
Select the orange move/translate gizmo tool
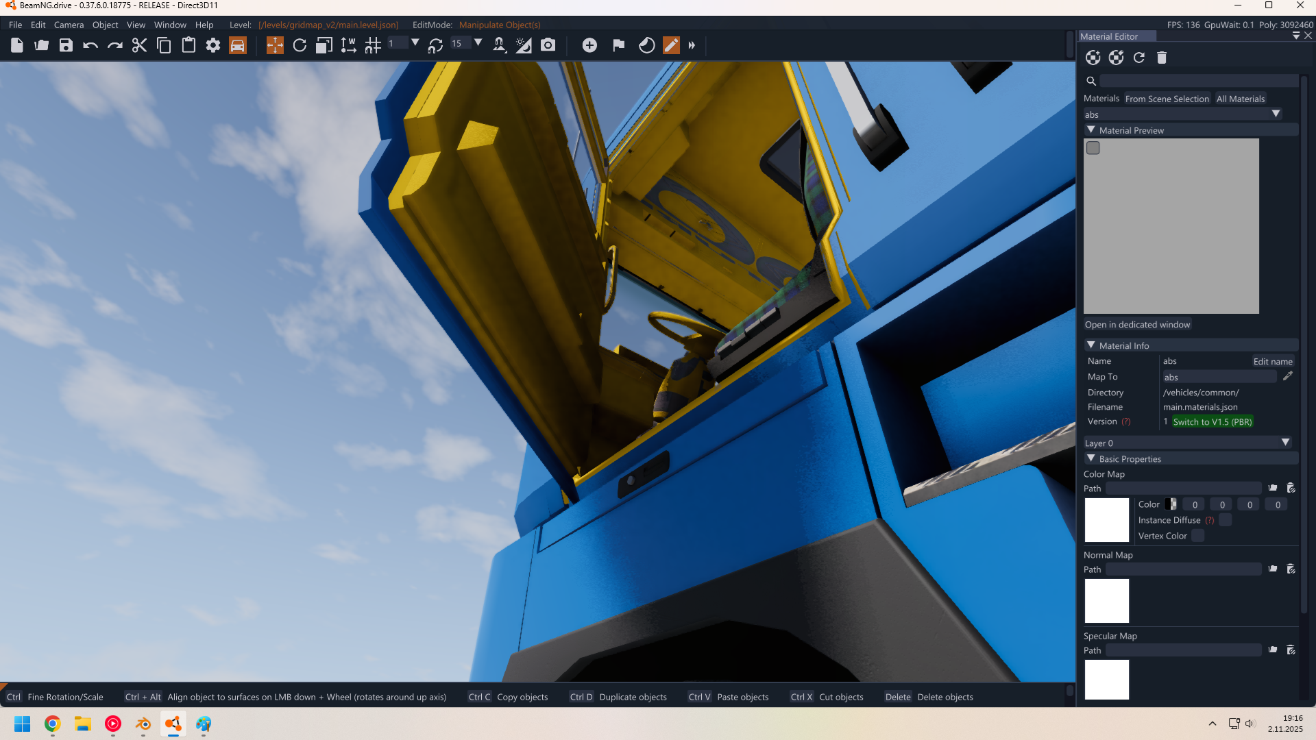[275, 45]
